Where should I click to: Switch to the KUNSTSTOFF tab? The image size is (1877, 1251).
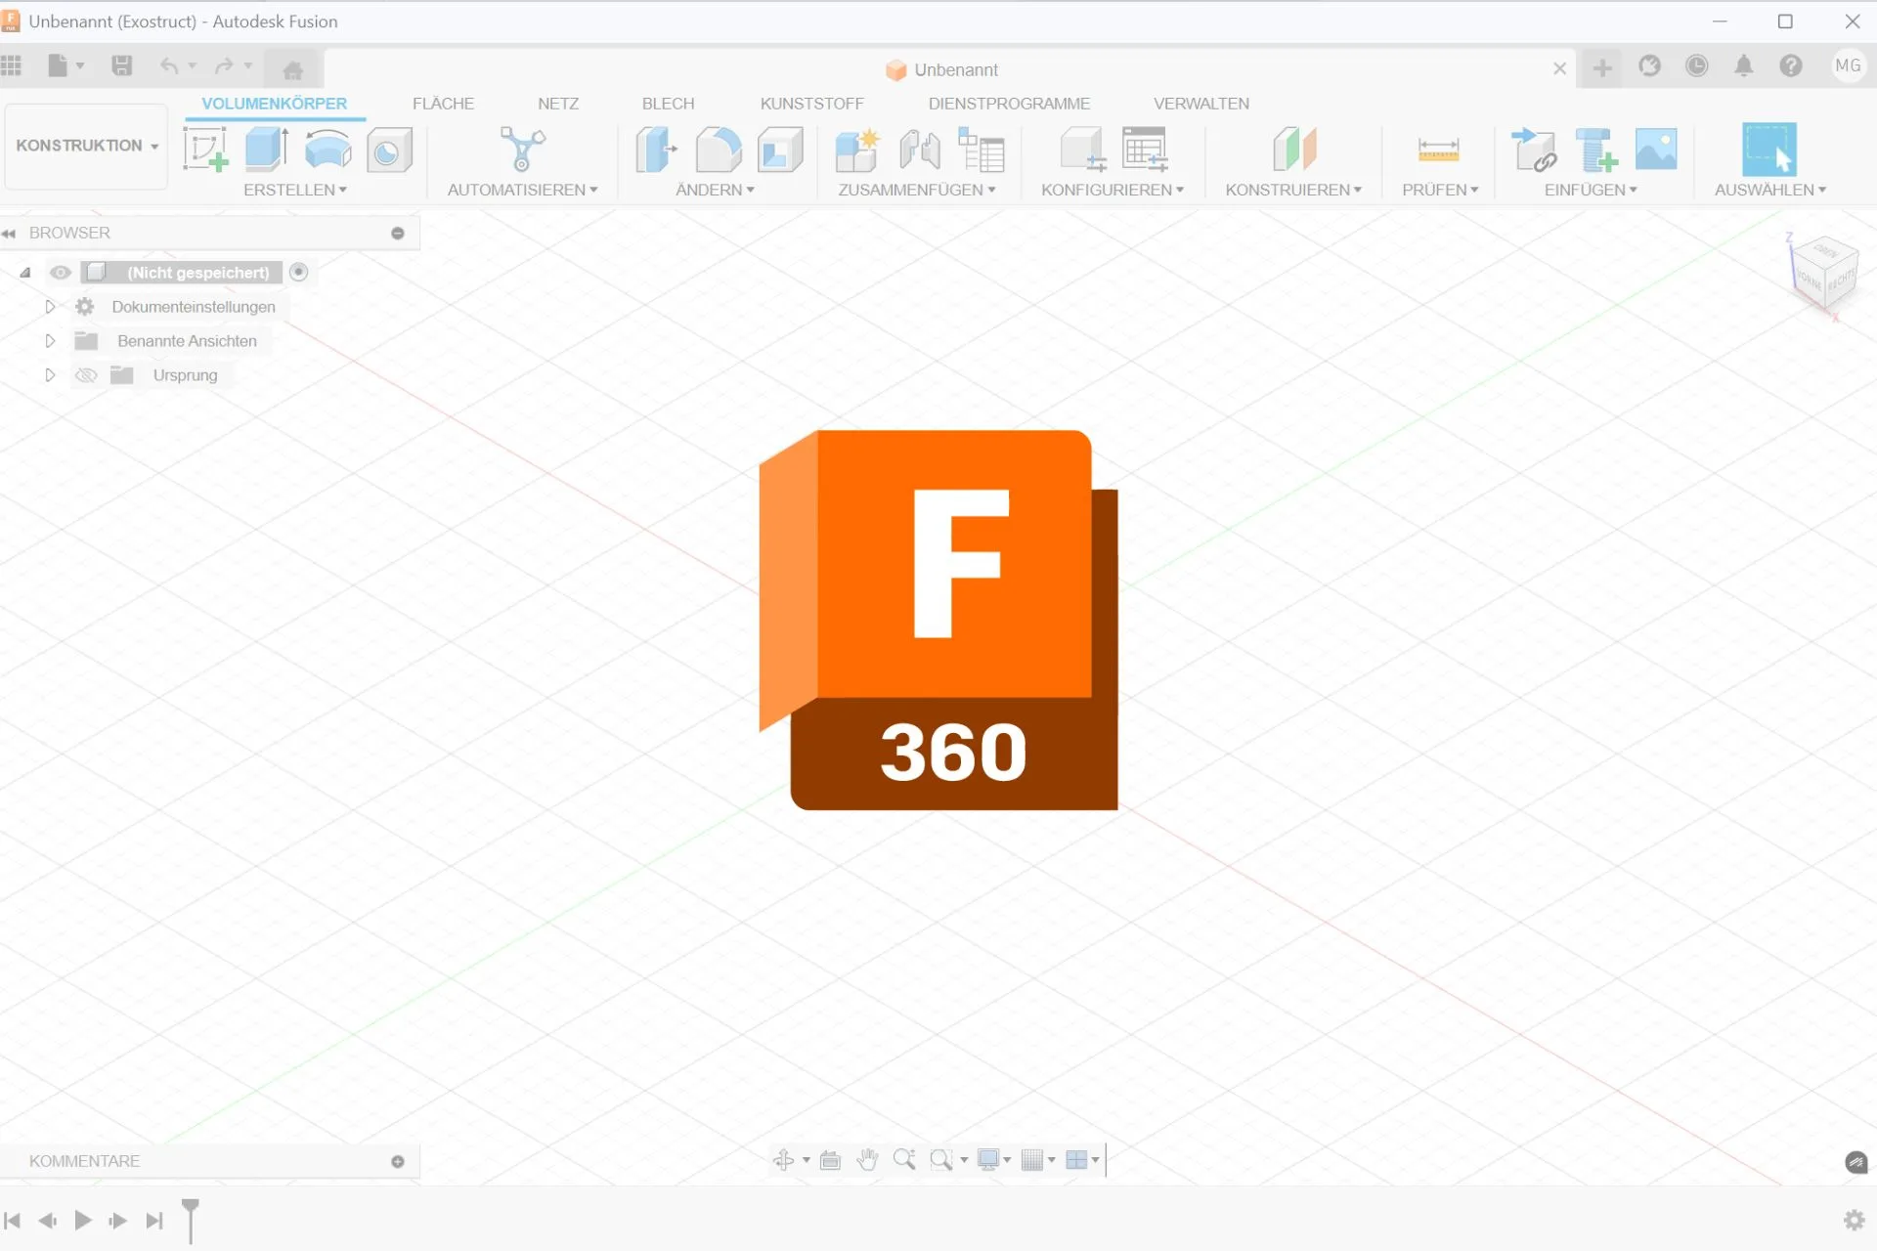[812, 104]
